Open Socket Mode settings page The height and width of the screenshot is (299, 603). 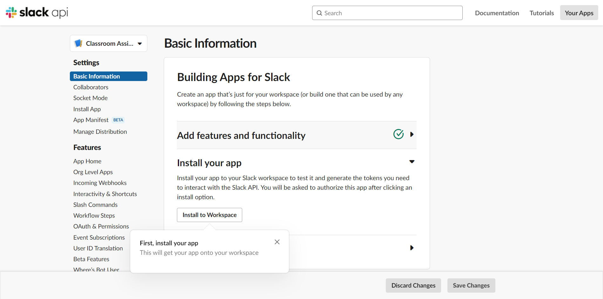coord(90,98)
